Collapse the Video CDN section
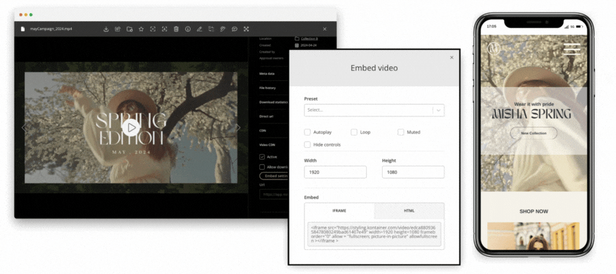616x274 pixels. tap(267, 145)
